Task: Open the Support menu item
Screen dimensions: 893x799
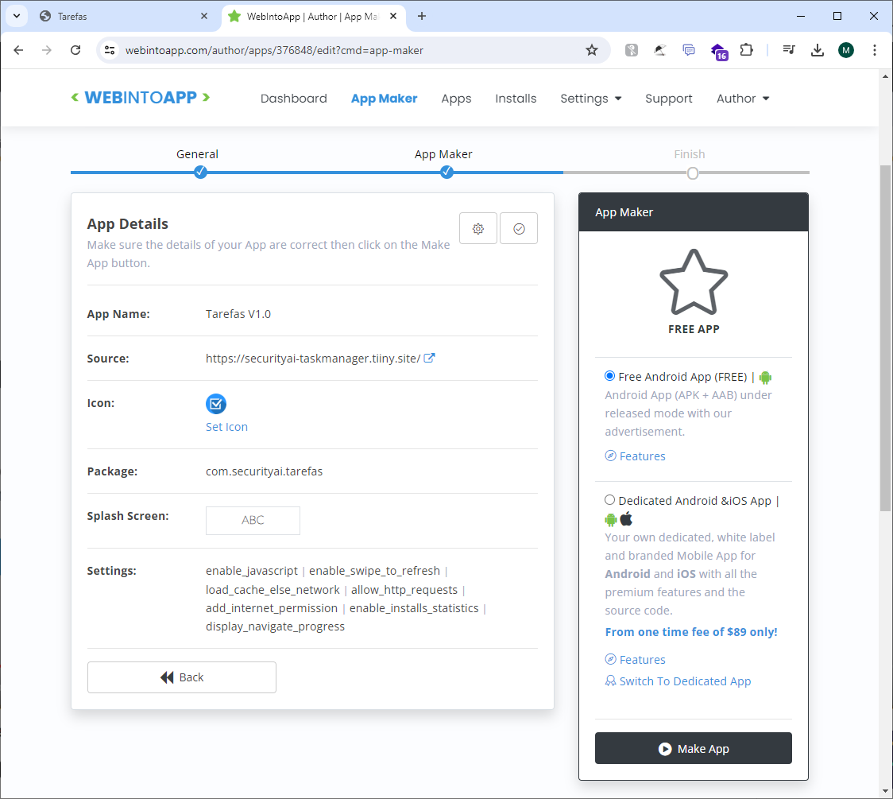Action: [x=669, y=99]
